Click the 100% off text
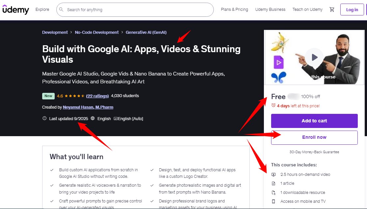This screenshot has width=367, height=209. pyautogui.click(x=311, y=96)
